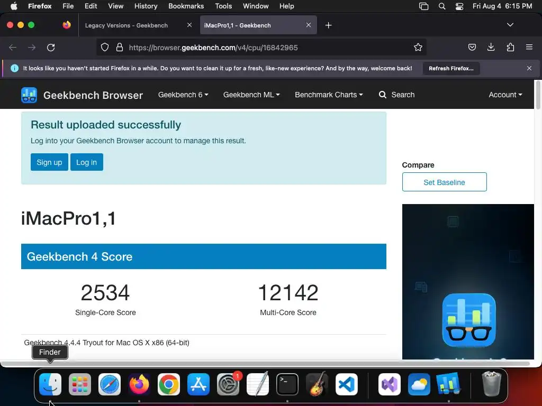Click the Geekbench Browser title link

pyautogui.click(x=93, y=95)
